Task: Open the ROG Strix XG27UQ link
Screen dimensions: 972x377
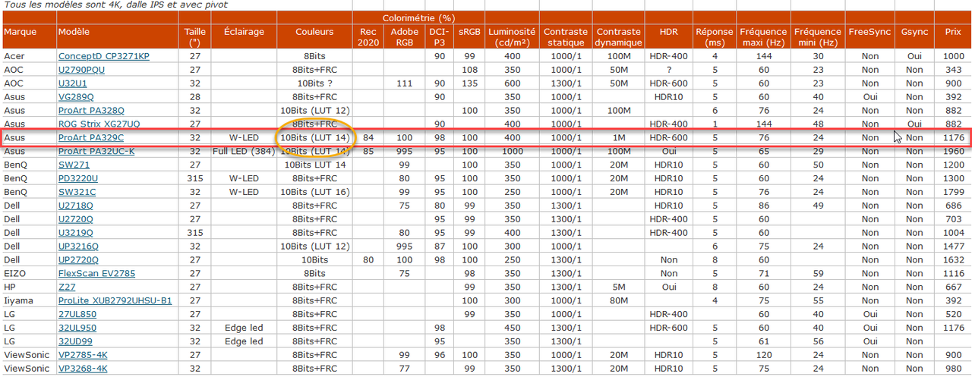Action: (99, 124)
